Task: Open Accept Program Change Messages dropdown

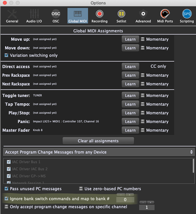Action: coord(99,152)
